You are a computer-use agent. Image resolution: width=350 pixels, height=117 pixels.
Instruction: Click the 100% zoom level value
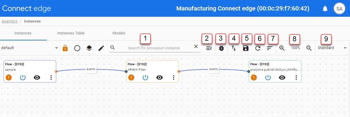click(295, 48)
